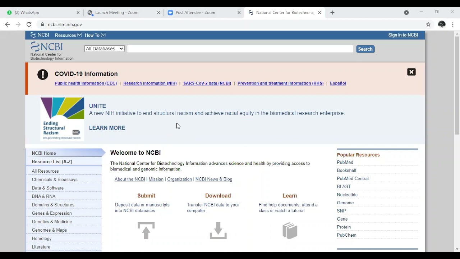Click NCBI News & Blog link
The image size is (460, 259).
(214, 179)
